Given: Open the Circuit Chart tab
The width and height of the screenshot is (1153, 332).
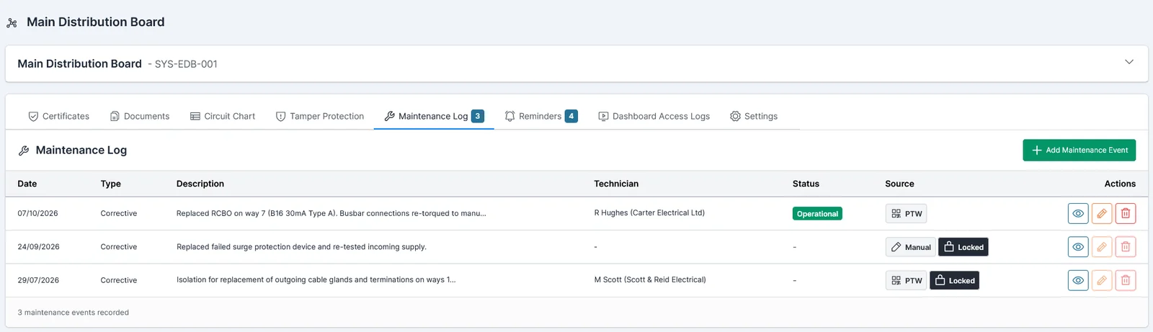Looking at the screenshot, I should click(x=223, y=116).
